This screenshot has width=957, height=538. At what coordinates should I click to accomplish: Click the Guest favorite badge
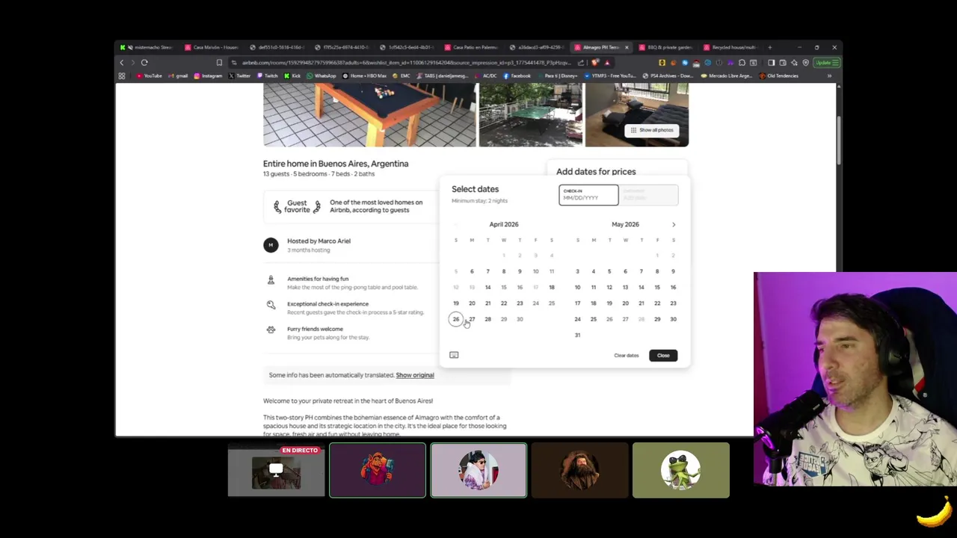point(297,206)
